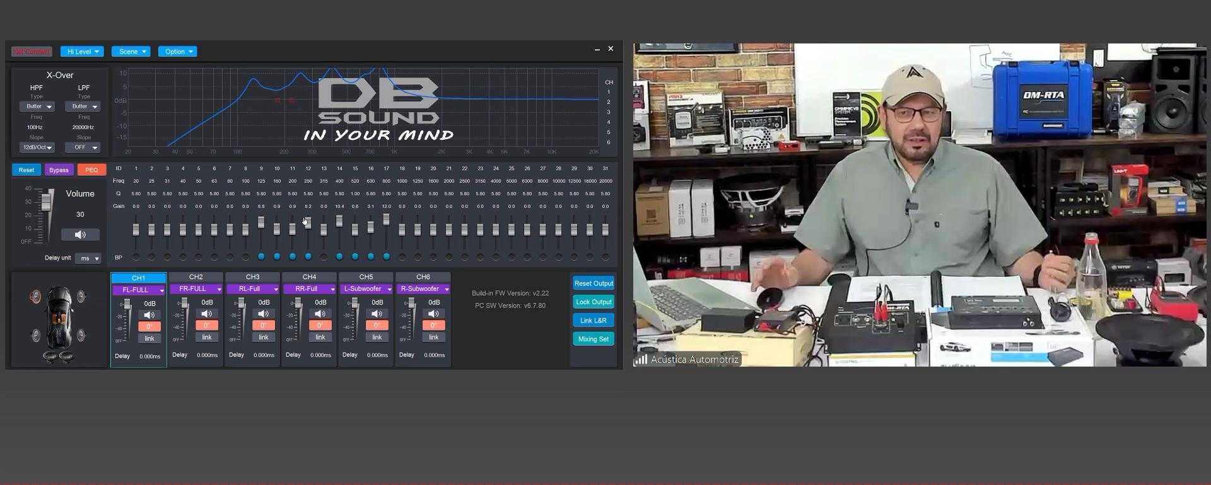Open the CH1 FL-FULL output type dropdown
The height and width of the screenshot is (485, 1211).
[139, 290]
